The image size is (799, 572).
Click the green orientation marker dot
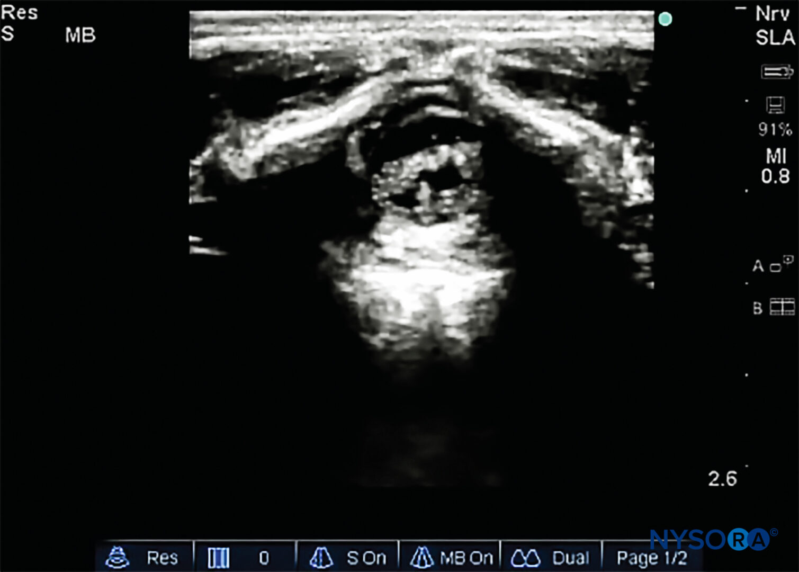[666, 20]
